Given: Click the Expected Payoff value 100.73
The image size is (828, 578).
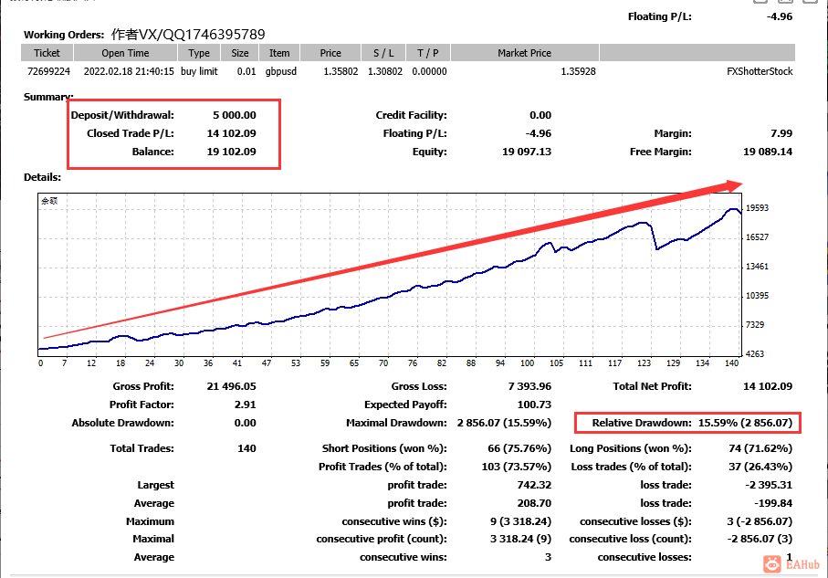Looking at the screenshot, I should point(534,405).
